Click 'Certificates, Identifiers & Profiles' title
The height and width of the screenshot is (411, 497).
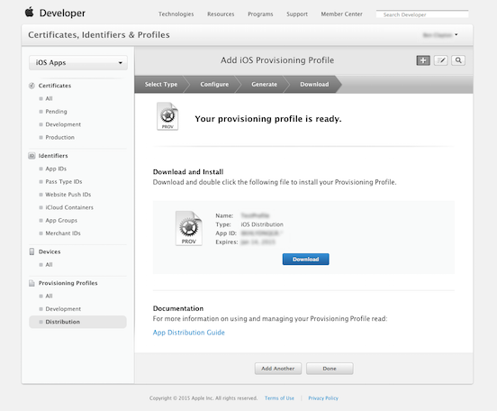[x=99, y=35]
